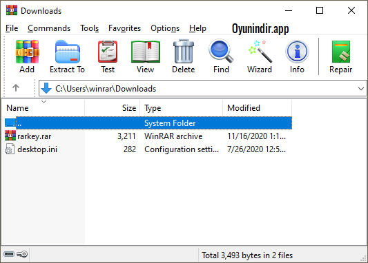The image size is (368, 263).
Task: Open the Help menu
Action: tap(197, 28)
